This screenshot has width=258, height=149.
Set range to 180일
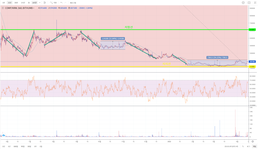tap(15, 146)
